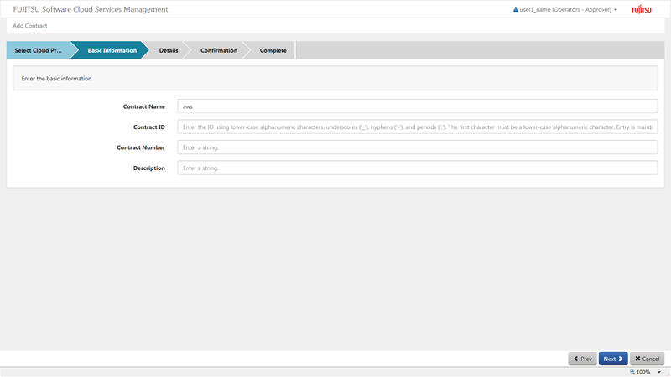Go to Select Cloud Provider step
Screen dimensions: 671x377
pos(39,50)
